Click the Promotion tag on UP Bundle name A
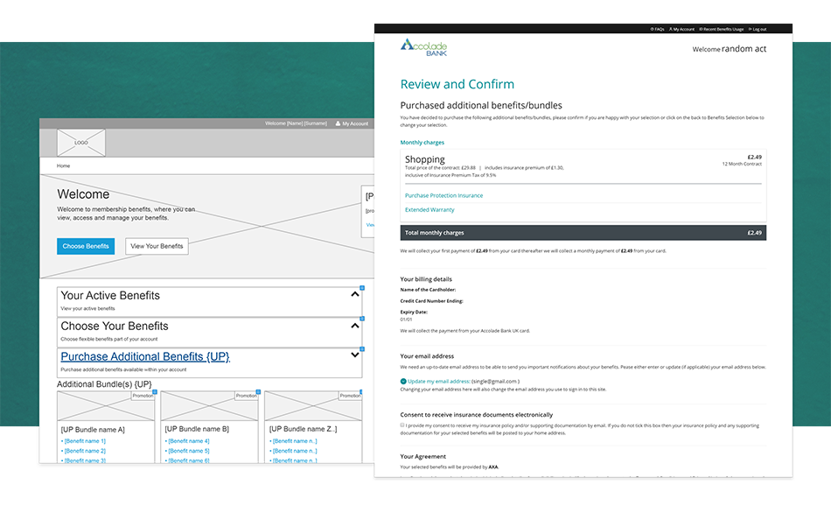The image size is (831, 506). point(143,396)
